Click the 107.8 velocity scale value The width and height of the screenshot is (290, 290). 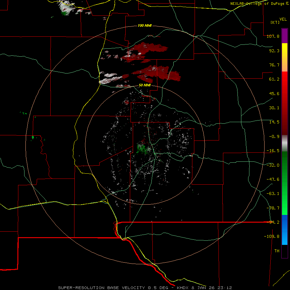(x=273, y=36)
